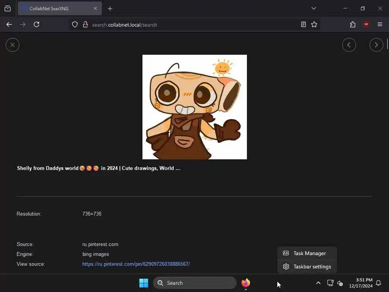Open the ru.pinterest.com pin source link

136,264
